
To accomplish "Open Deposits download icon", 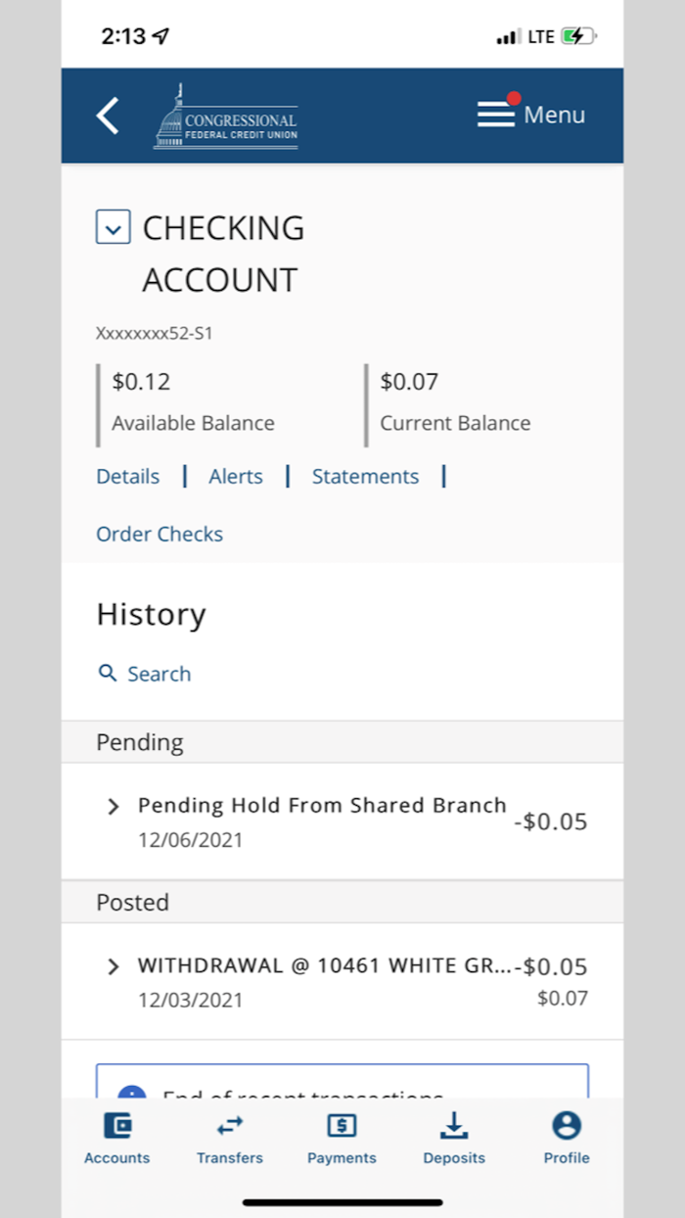I will (454, 1126).
